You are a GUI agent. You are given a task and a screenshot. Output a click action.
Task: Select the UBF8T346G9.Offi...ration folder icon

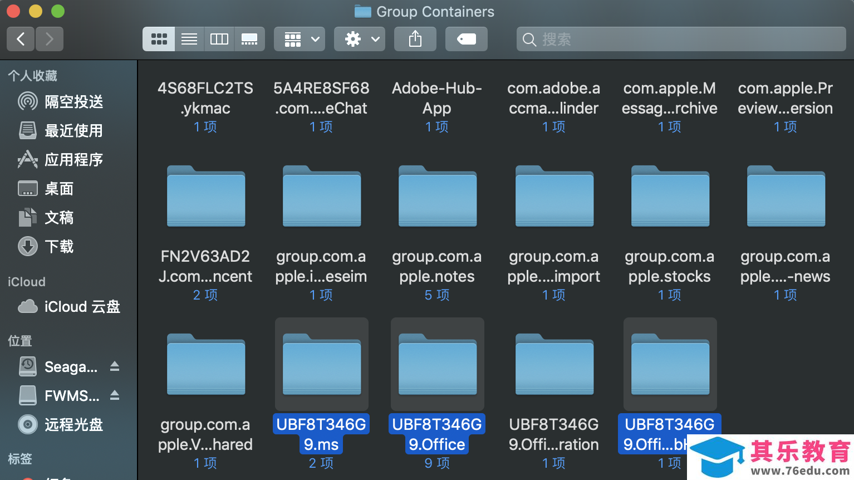pyautogui.click(x=554, y=364)
